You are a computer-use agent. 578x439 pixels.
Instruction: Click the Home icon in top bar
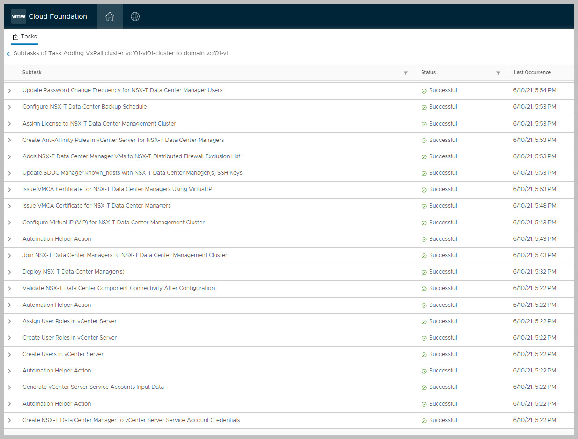[x=110, y=17]
